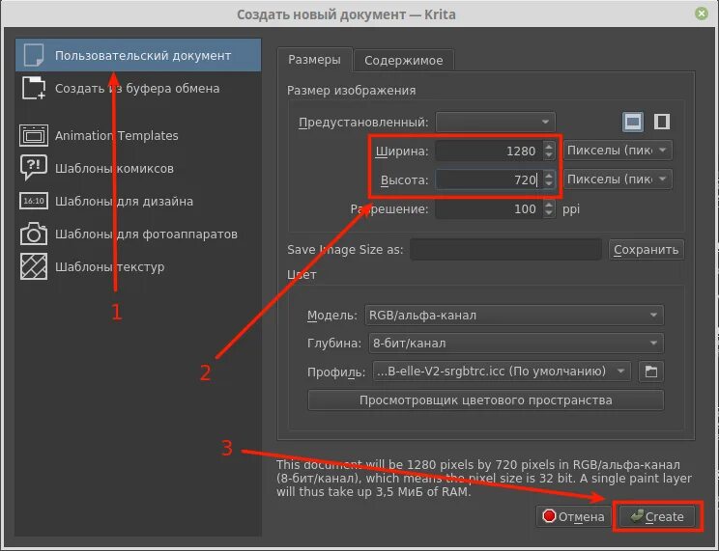Image resolution: width=719 pixels, height=551 pixels.
Task: Open the Модель color model dropdown
Action: click(x=514, y=316)
